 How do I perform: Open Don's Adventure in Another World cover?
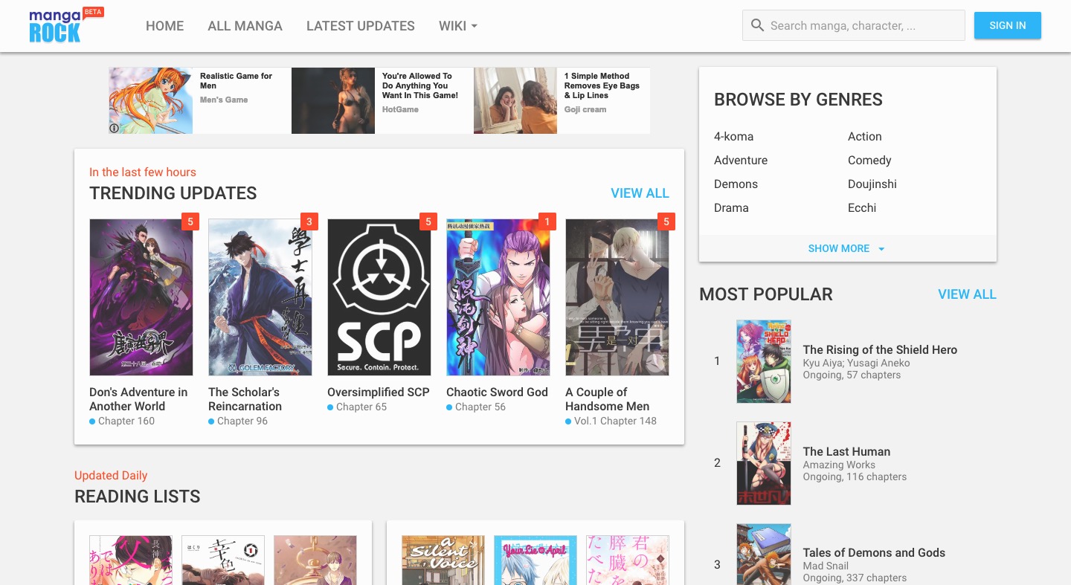point(141,297)
